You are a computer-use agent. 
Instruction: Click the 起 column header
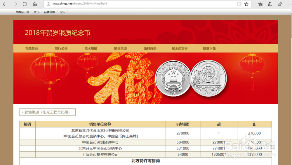[219, 124]
